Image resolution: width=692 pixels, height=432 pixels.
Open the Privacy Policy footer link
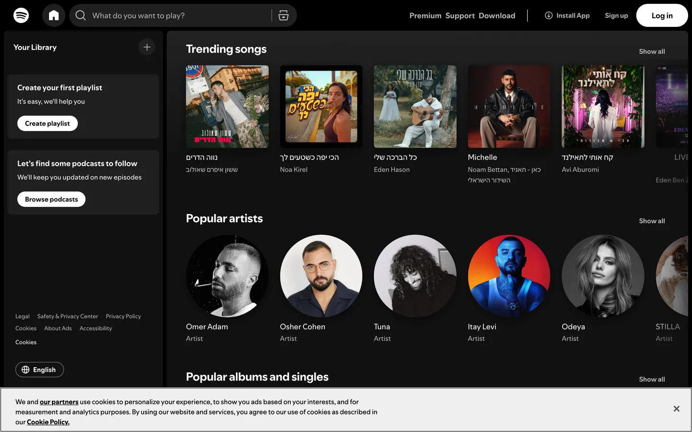(x=124, y=316)
